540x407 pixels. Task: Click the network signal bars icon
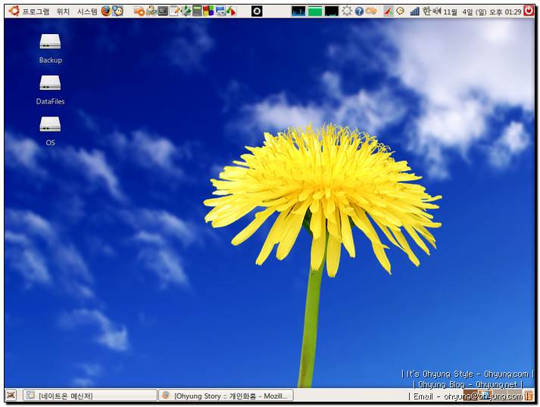(x=414, y=11)
